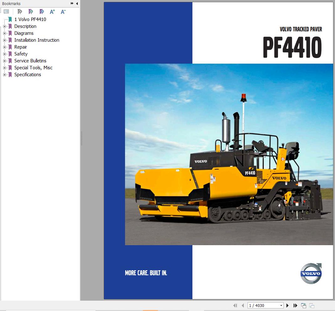Expand the Repair bookmark node
The width and height of the screenshot is (335, 311).
point(4,47)
